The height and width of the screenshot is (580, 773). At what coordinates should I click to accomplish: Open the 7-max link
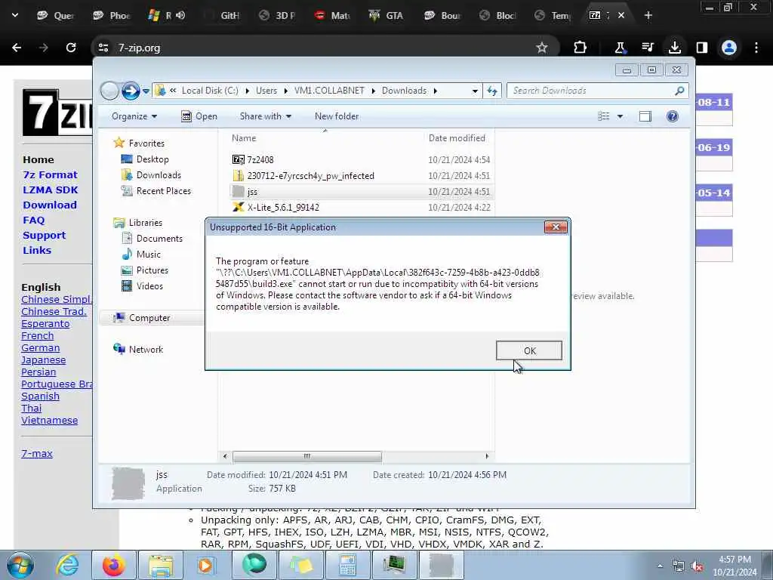37,453
